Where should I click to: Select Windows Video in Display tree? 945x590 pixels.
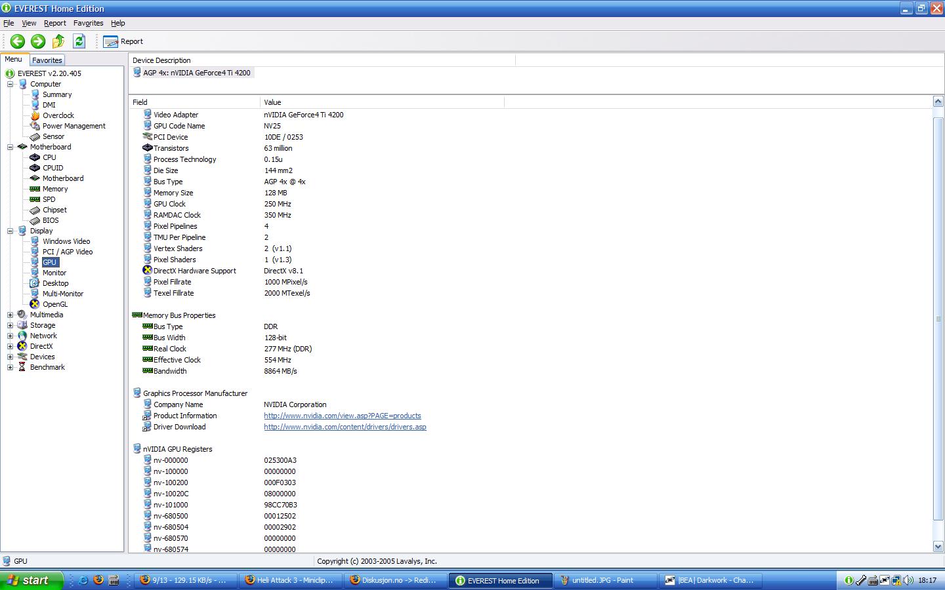coord(66,241)
